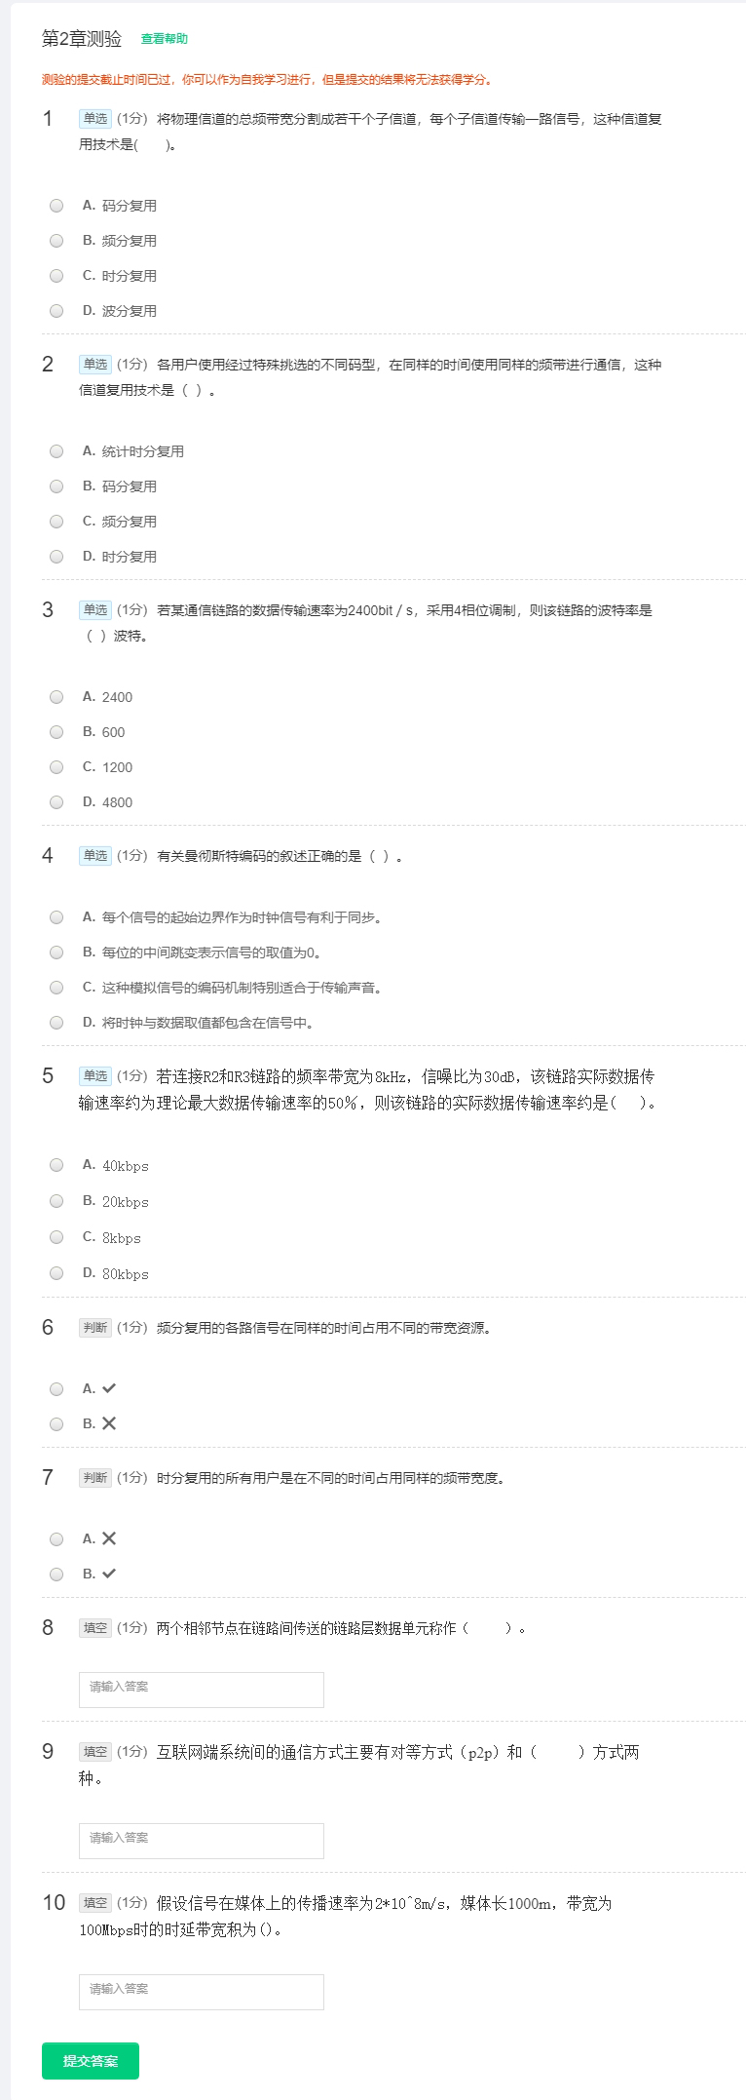
Task: Focus the question 9 answer input box
Action: pos(201,1841)
